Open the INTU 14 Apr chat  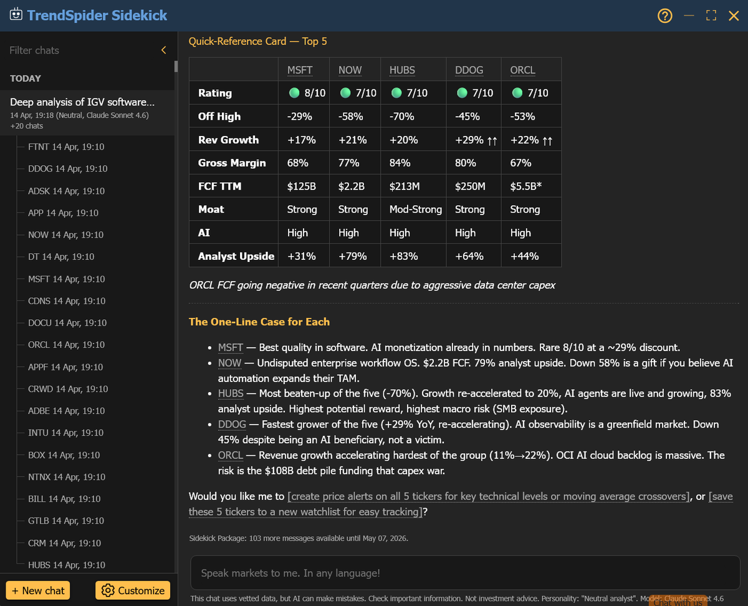click(65, 433)
